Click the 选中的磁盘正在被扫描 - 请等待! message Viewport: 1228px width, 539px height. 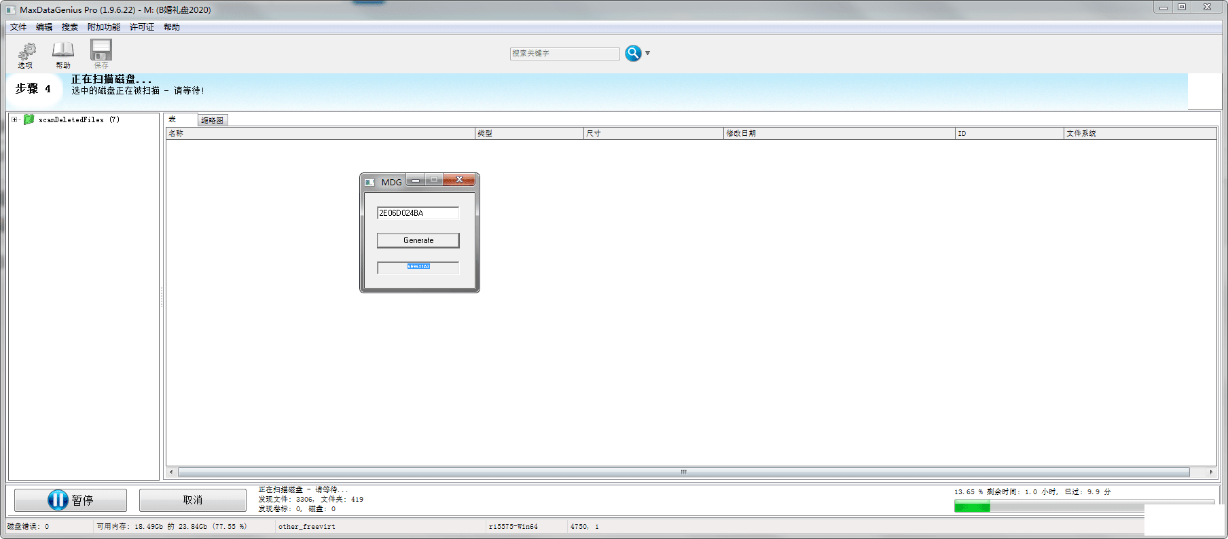point(138,91)
